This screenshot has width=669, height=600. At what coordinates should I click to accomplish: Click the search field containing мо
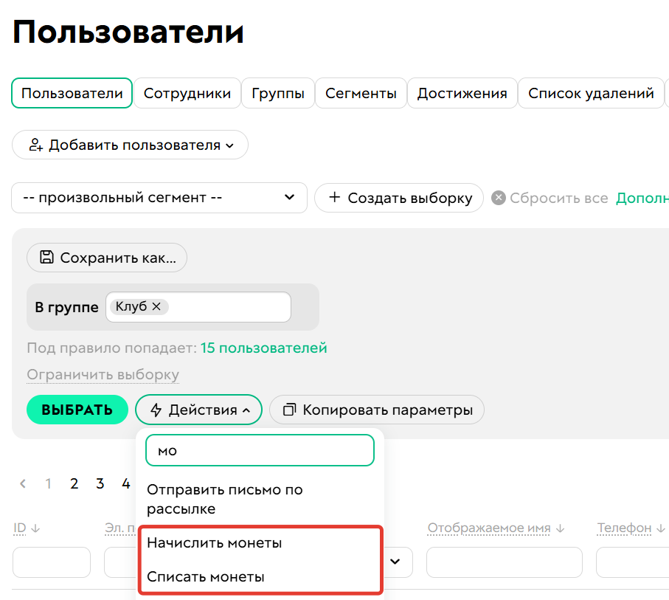pyautogui.click(x=259, y=449)
